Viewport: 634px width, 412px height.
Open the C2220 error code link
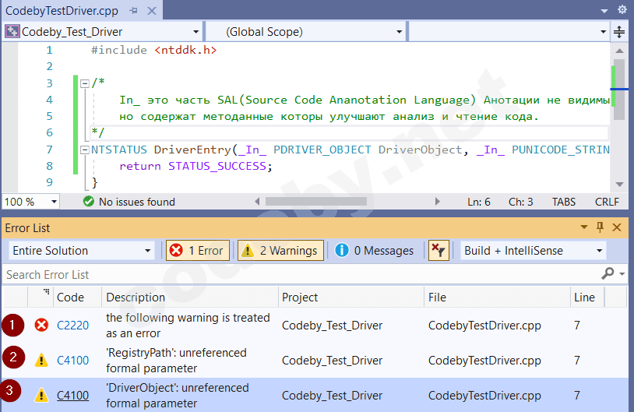pyautogui.click(x=72, y=326)
